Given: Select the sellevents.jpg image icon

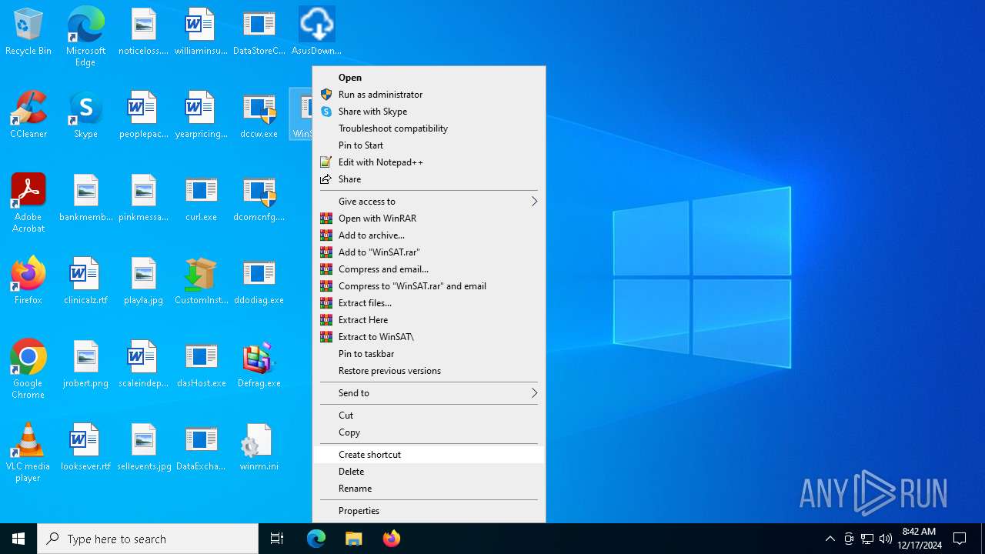Looking at the screenshot, I should pyautogui.click(x=143, y=448).
